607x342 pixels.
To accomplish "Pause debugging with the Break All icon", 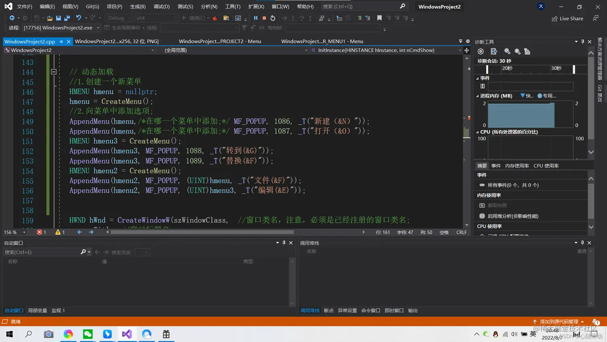I will click(x=256, y=18).
